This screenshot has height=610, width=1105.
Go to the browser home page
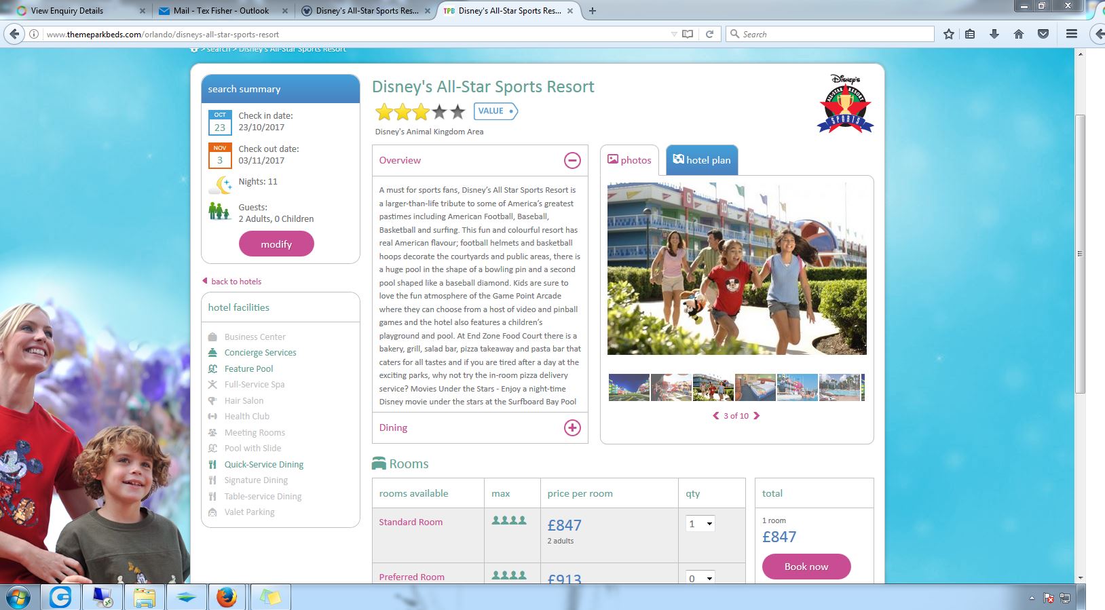click(1019, 34)
